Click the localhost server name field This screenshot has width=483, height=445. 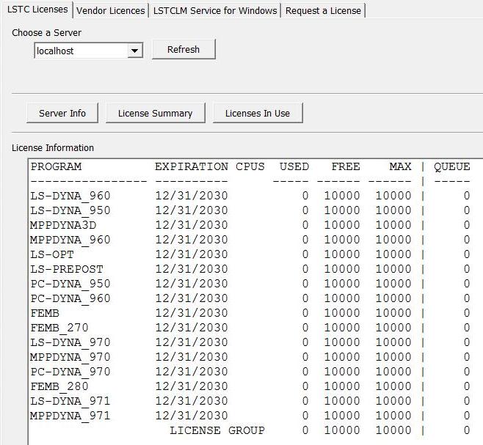(x=79, y=51)
